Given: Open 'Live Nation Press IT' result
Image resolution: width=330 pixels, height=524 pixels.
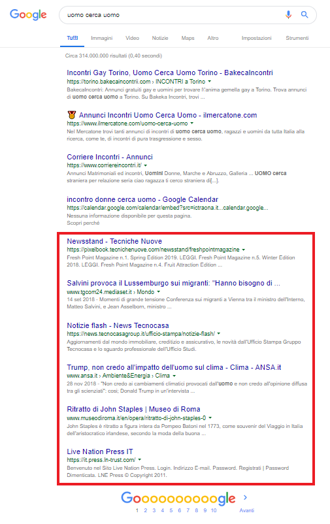Looking at the screenshot, I should (x=99, y=452).
